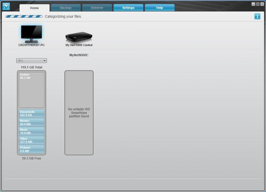Choose the Music file category
This screenshot has width=266, height=192.
[x=32, y=131]
